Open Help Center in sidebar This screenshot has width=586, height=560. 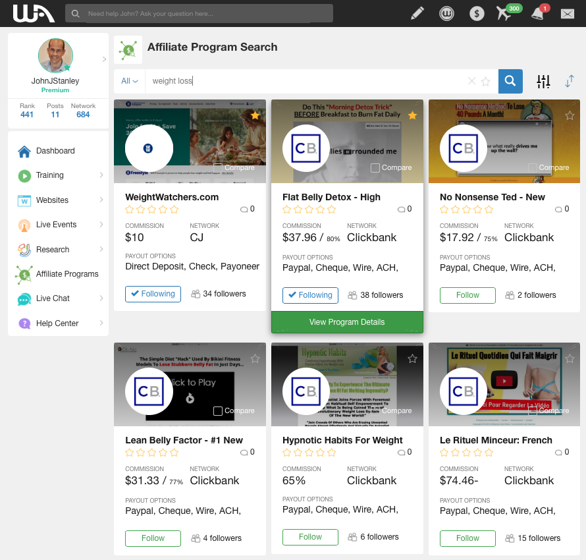59,323
